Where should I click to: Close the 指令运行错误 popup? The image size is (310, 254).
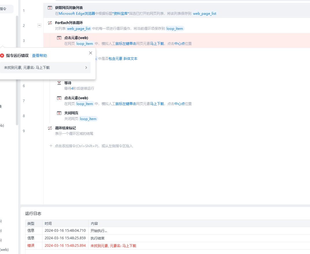(x=91, y=53)
